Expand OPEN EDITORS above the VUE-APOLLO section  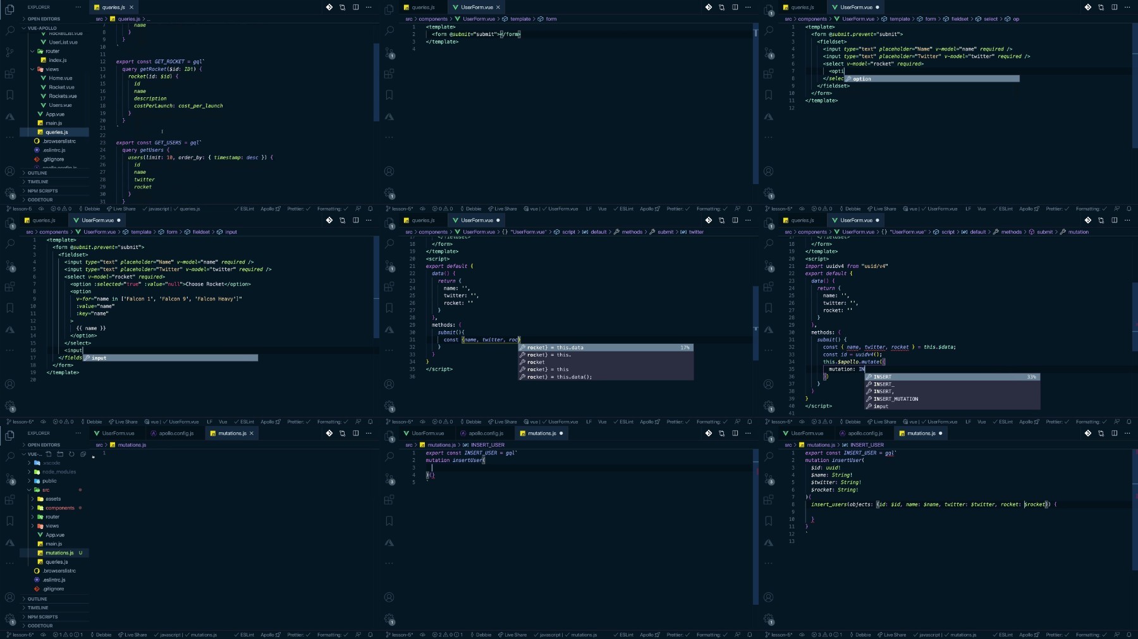tap(54, 19)
